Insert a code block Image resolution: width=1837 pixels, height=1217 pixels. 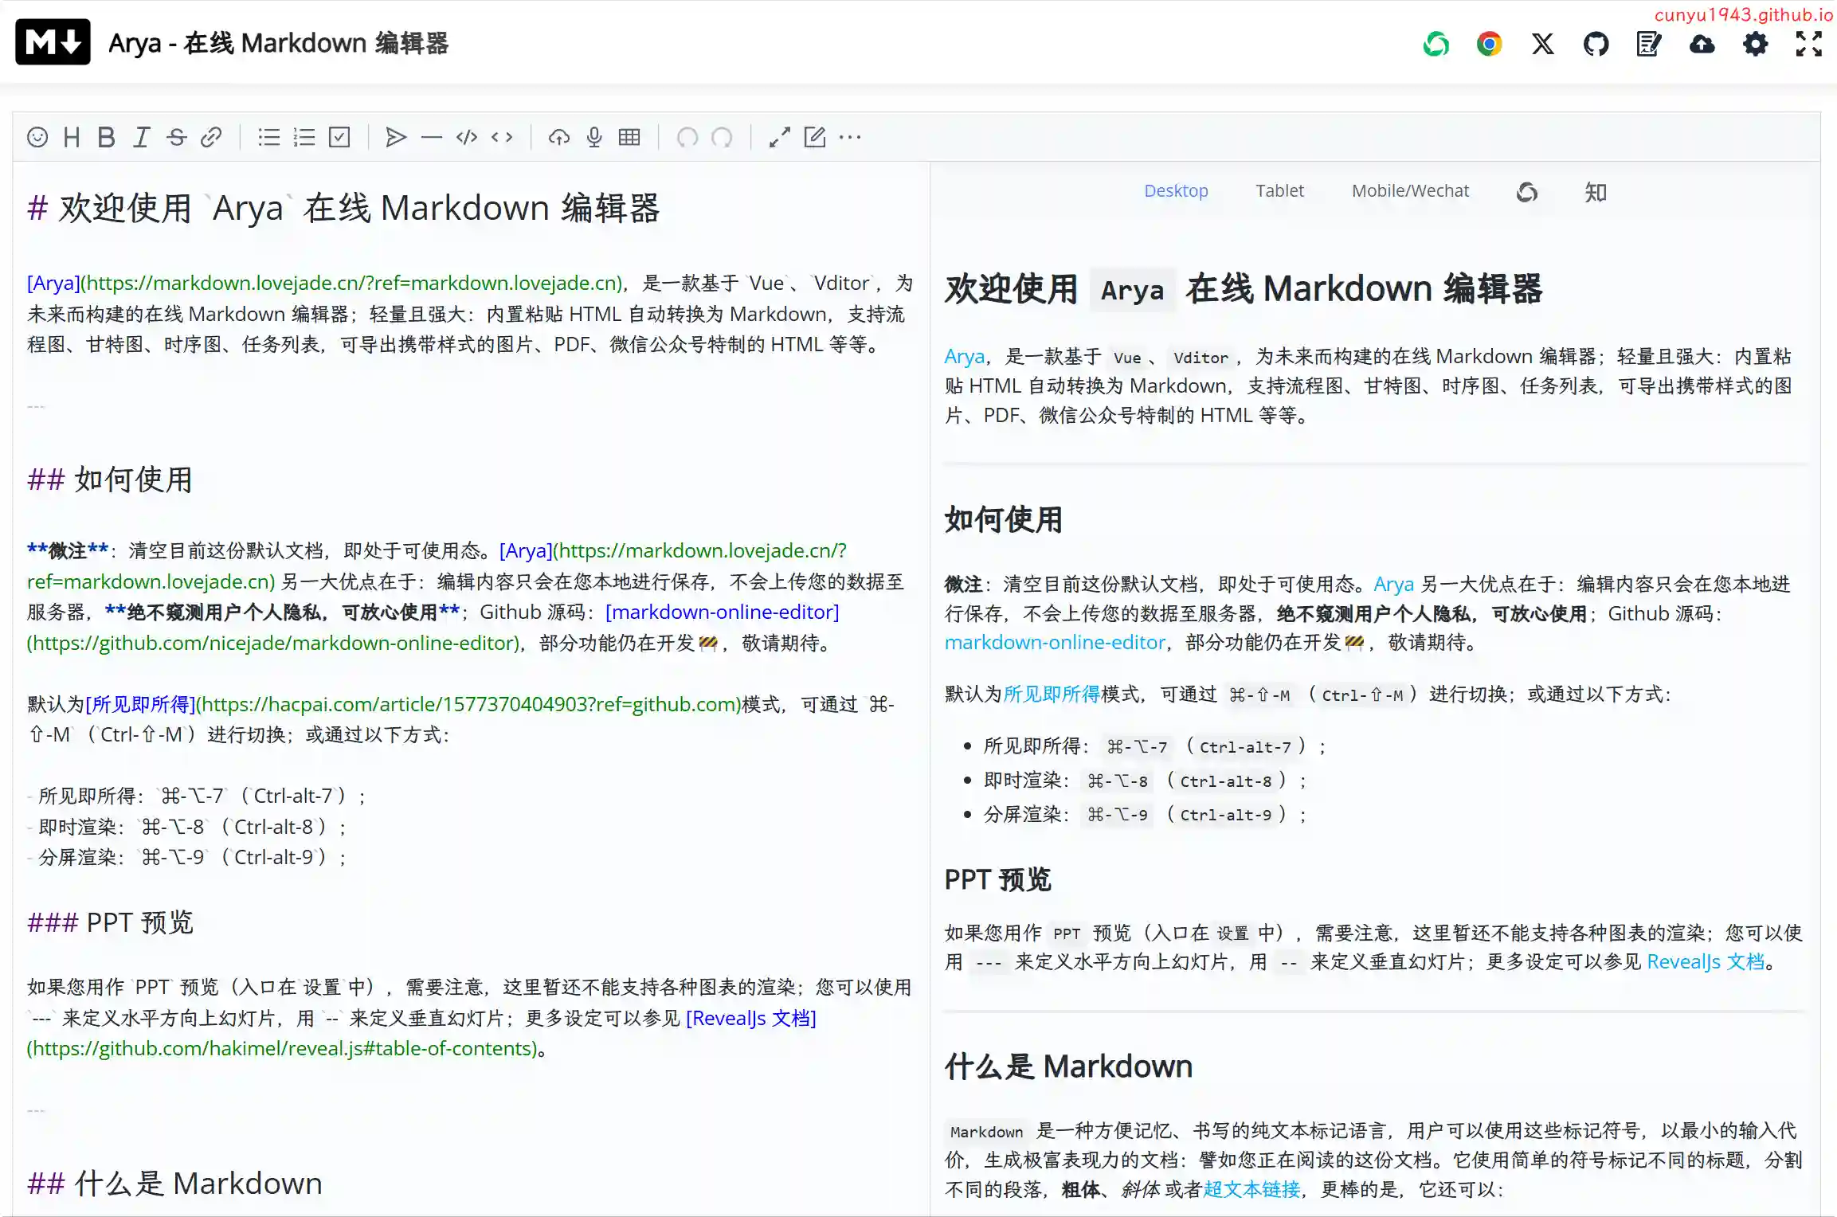tap(467, 137)
